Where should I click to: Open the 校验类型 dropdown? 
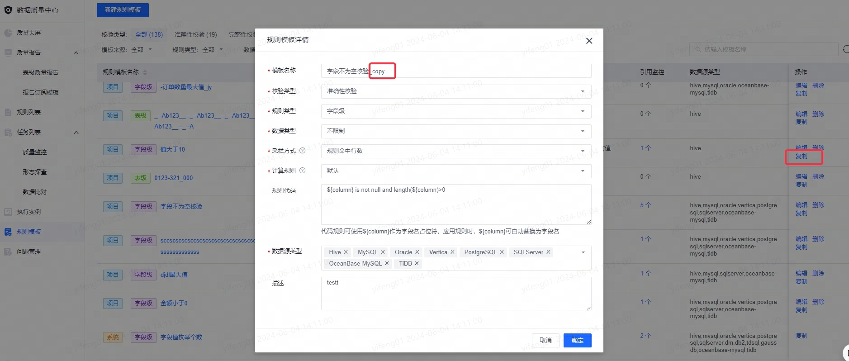(x=456, y=91)
